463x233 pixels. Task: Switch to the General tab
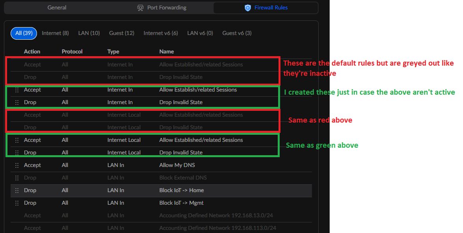tap(57, 8)
